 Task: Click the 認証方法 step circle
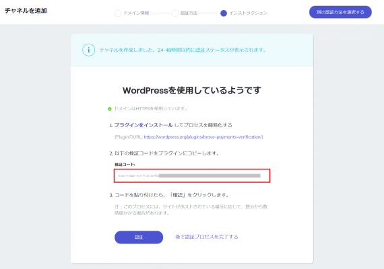[x=175, y=13]
